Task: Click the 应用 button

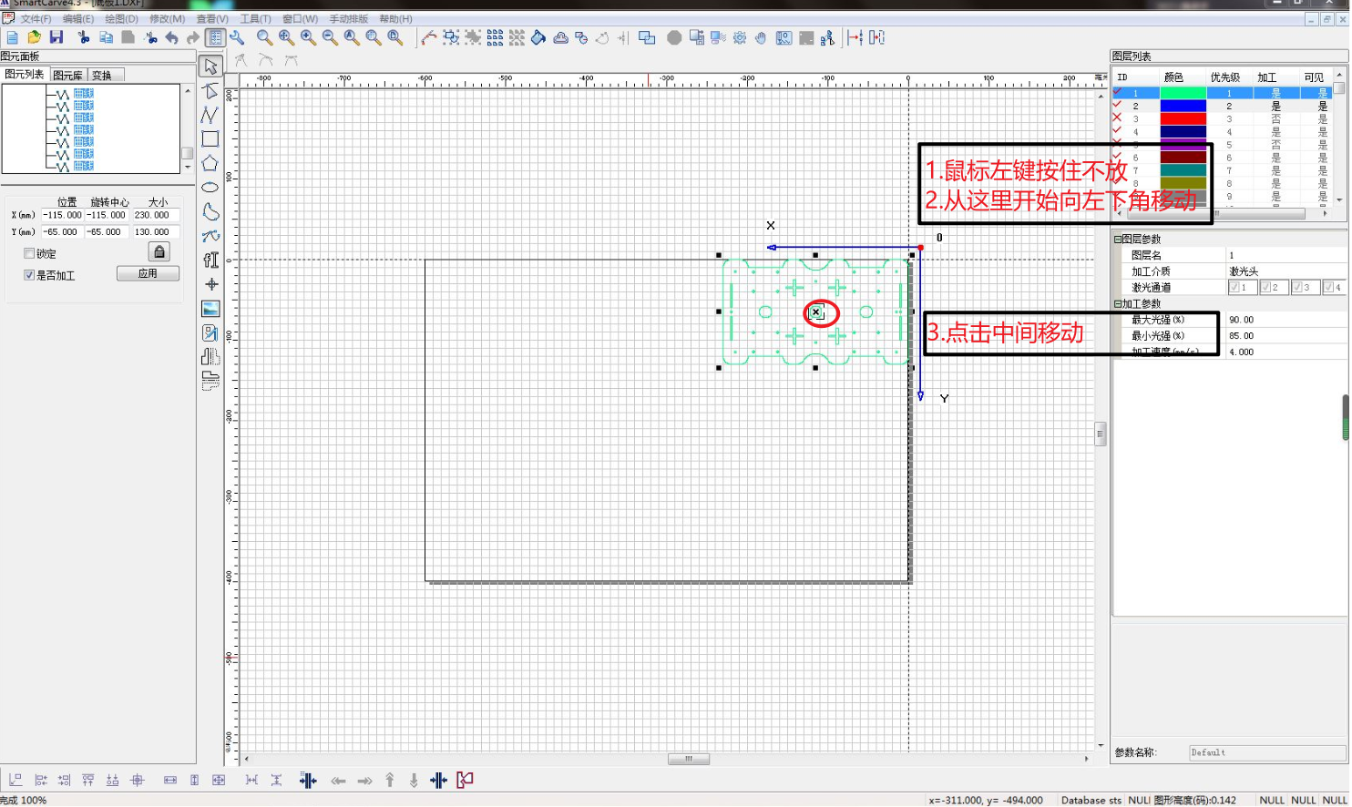Action: coord(148,273)
